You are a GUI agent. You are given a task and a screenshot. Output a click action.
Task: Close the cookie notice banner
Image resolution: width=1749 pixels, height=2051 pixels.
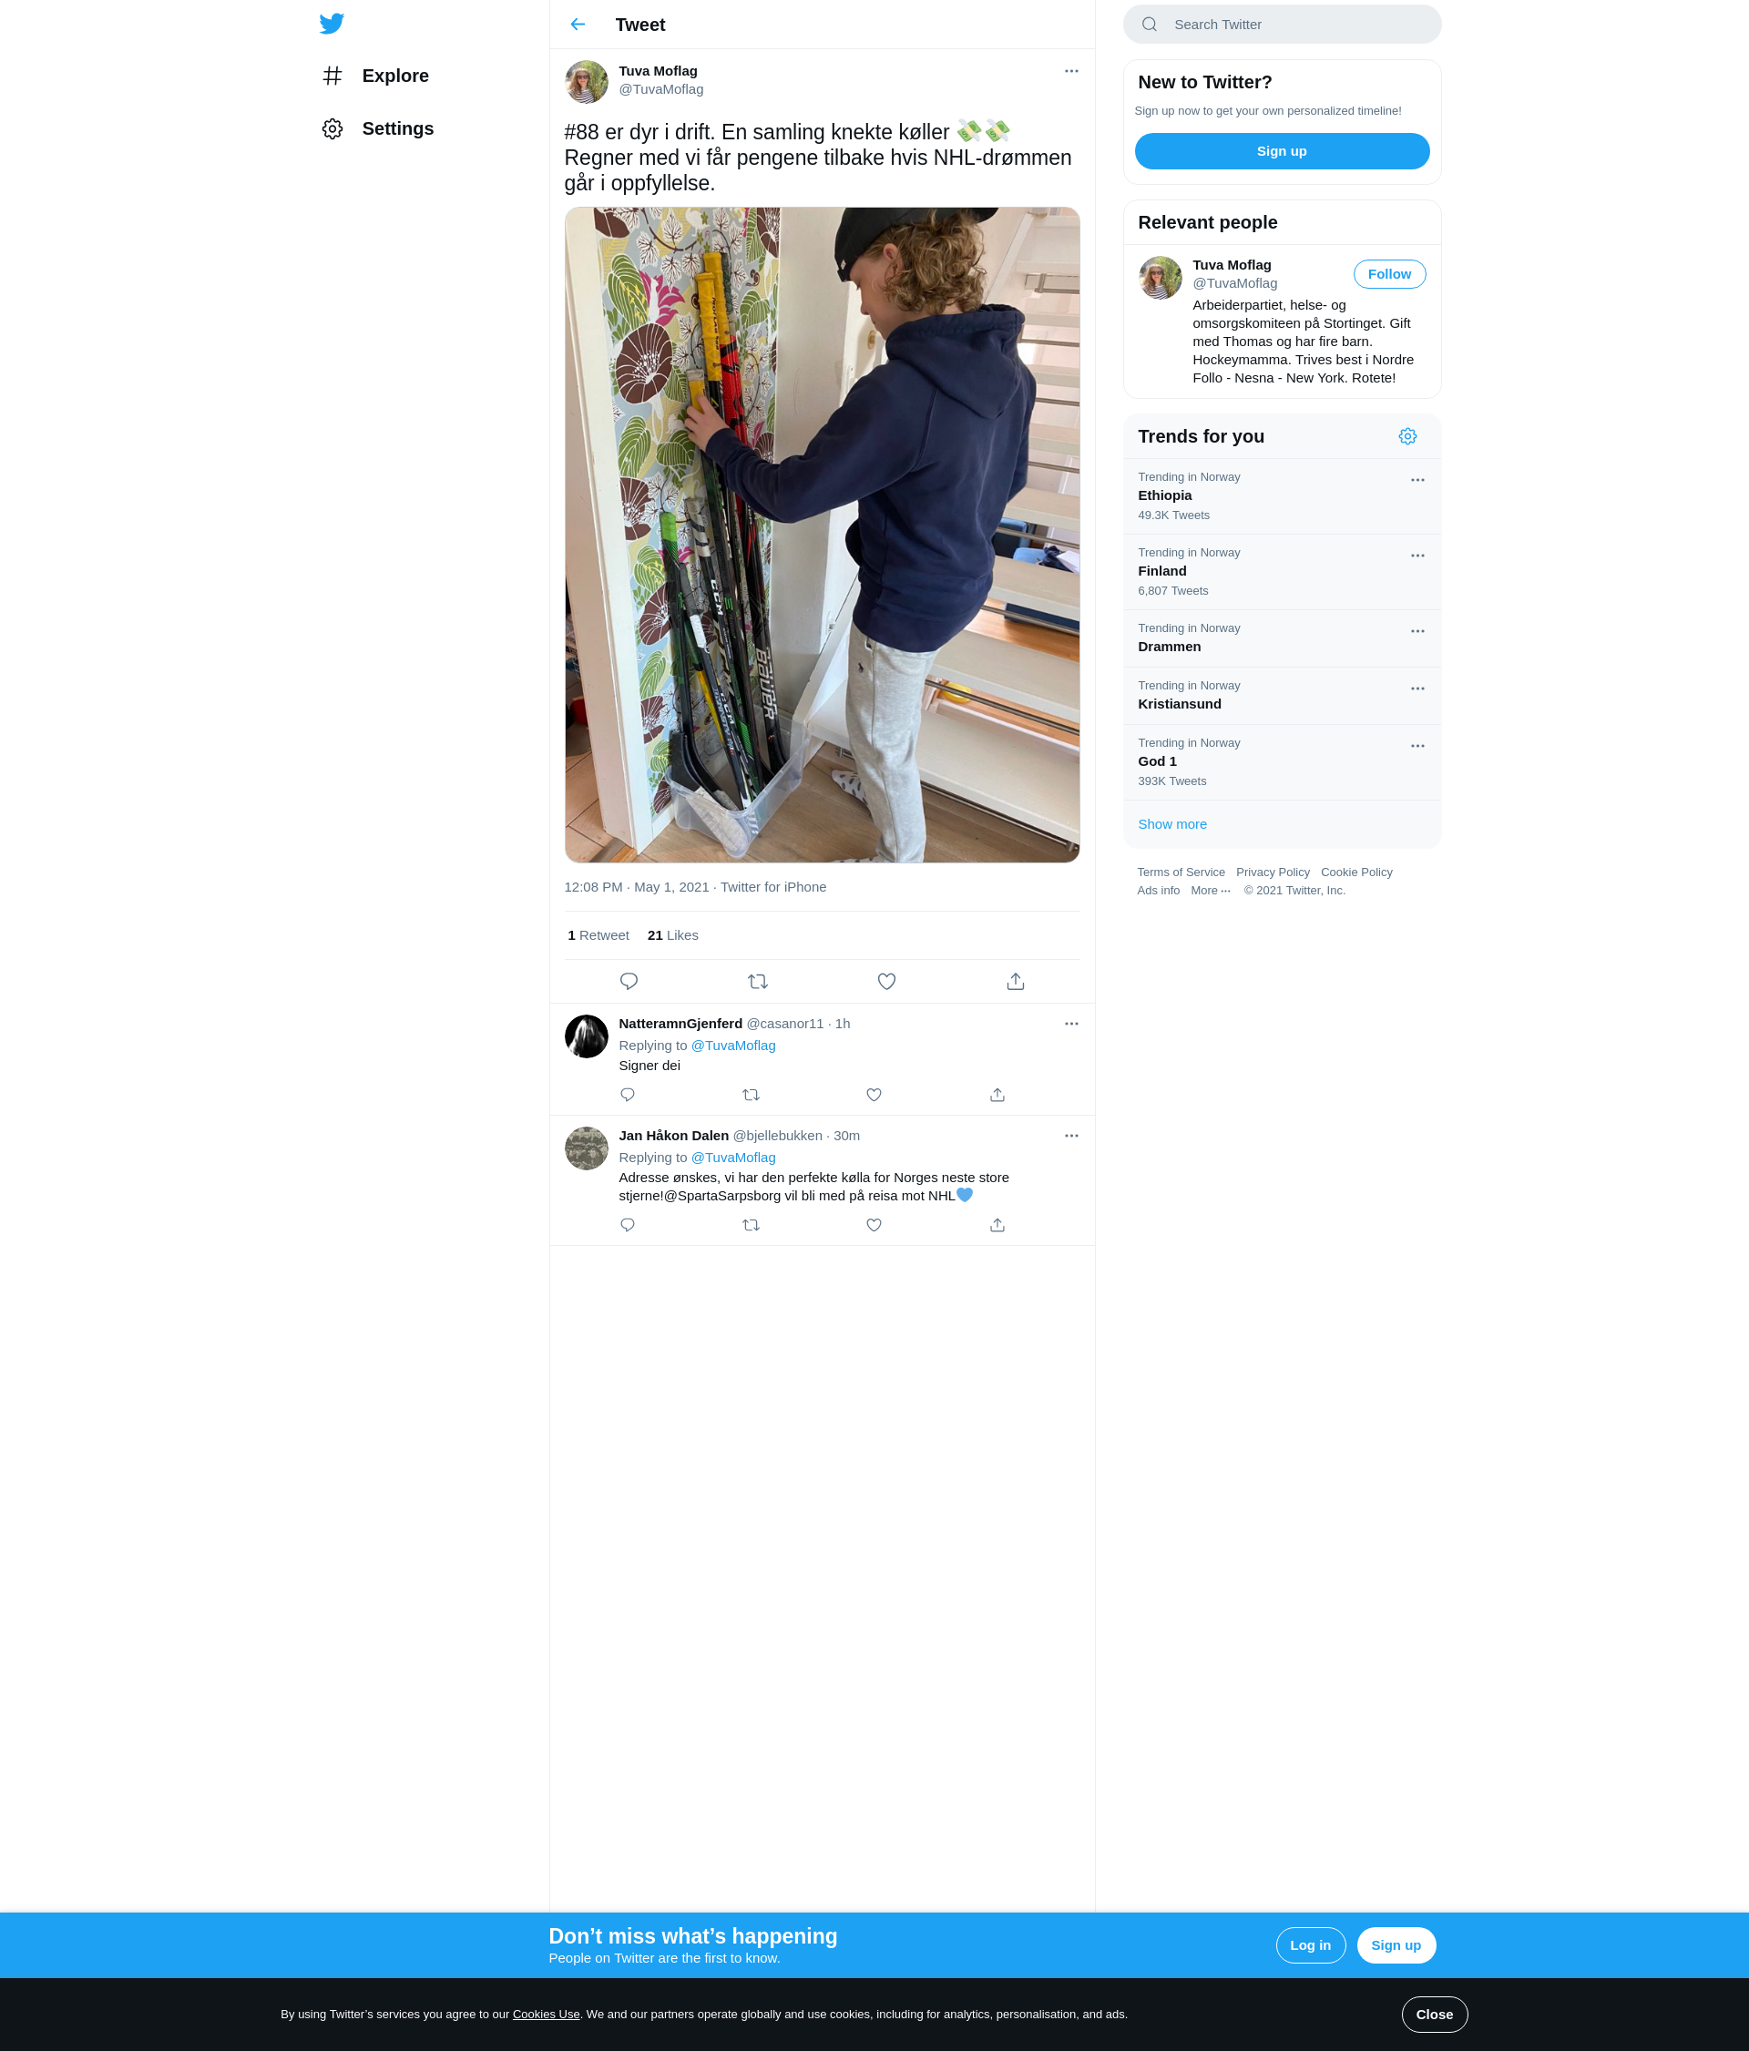click(1434, 2015)
